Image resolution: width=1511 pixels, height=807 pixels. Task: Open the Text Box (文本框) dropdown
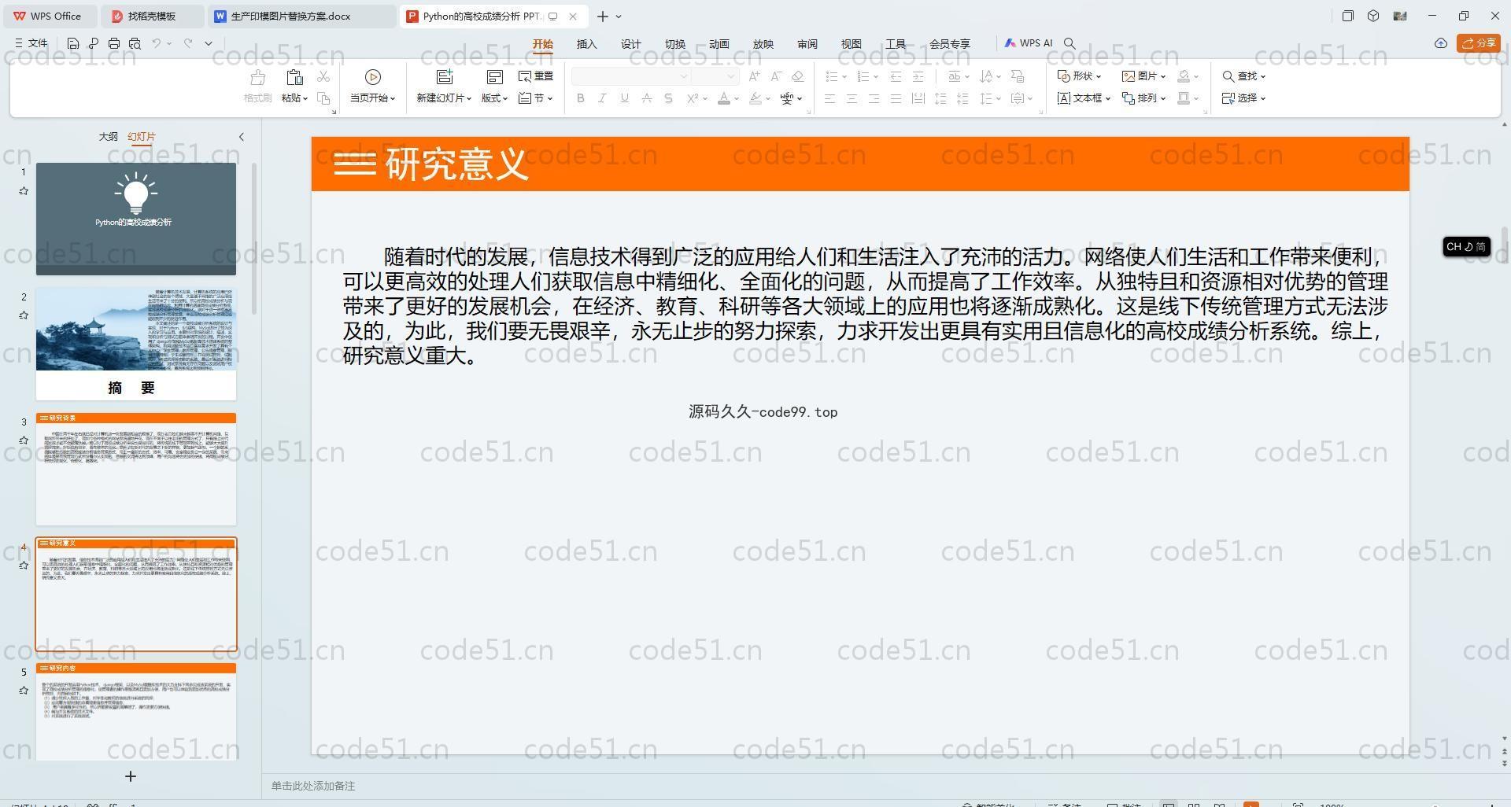coord(1084,98)
